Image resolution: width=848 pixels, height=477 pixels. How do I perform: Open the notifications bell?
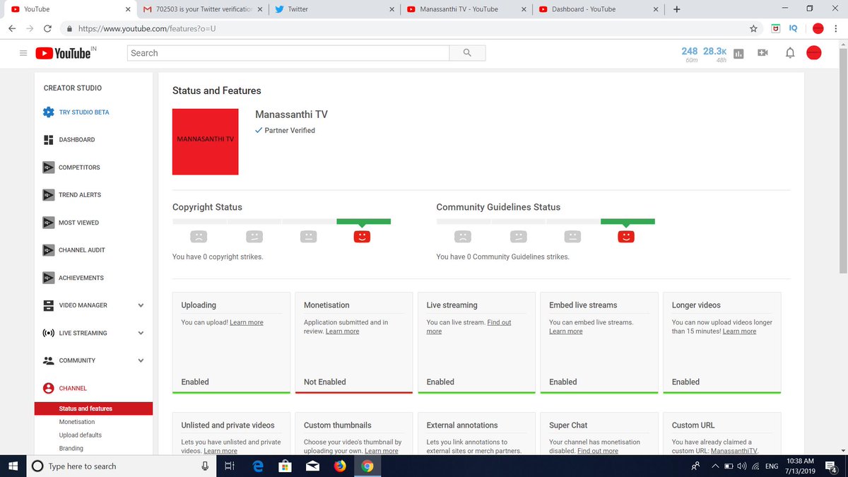tap(790, 53)
